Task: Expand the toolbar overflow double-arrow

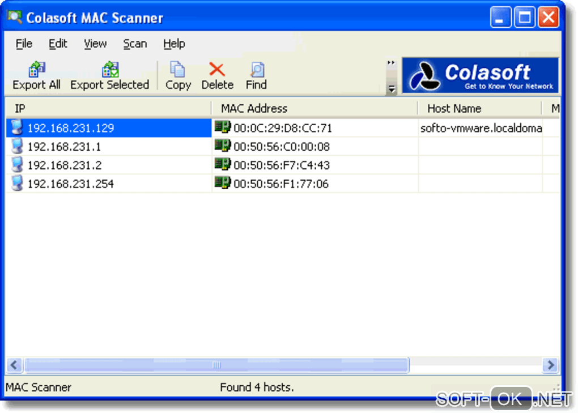Action: coord(391,63)
